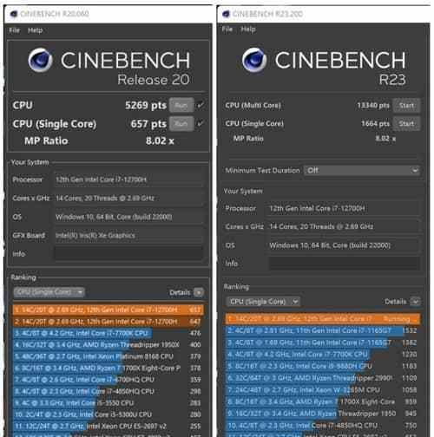
Task: Open the ranking type dropdown in R20 window
Action: tap(49, 292)
